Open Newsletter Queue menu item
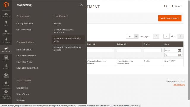190x107 pixels. [x=25, y=62]
